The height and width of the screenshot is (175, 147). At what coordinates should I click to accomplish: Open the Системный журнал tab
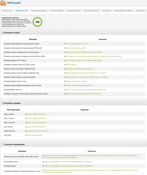[x=57, y=10]
